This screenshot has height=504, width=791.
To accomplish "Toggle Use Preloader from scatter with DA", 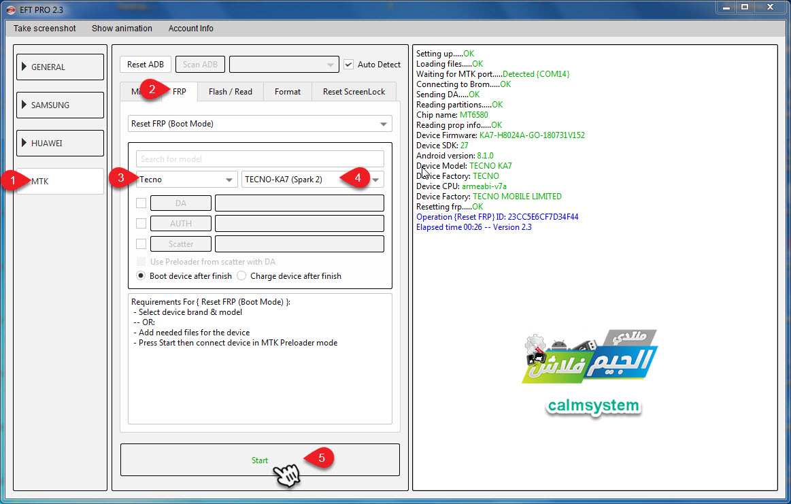I will point(141,261).
